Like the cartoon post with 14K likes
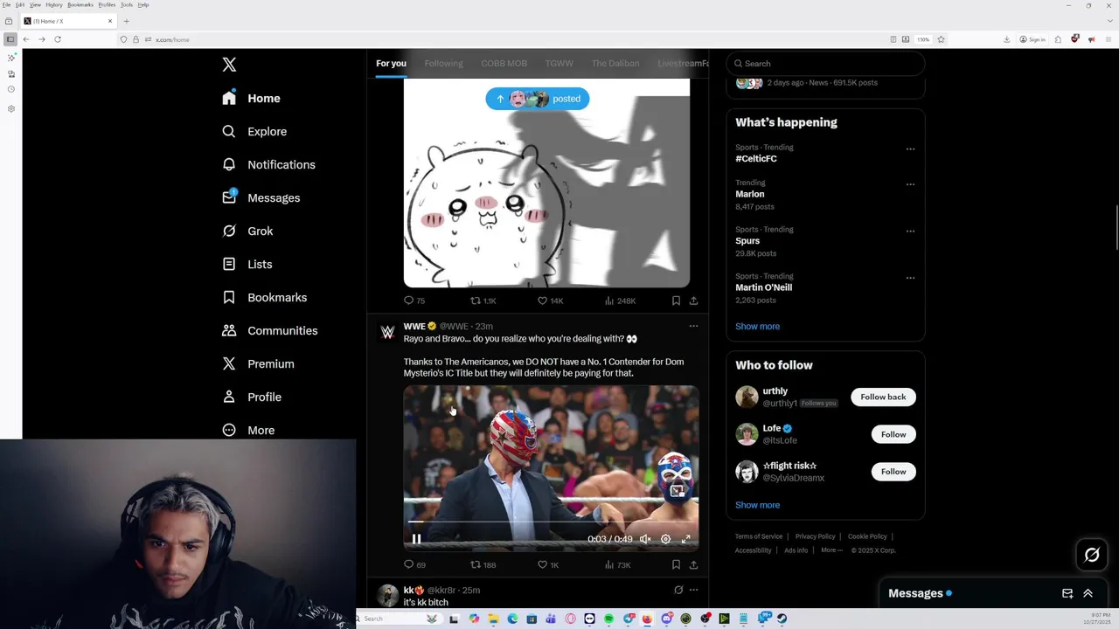Image resolution: width=1119 pixels, height=629 pixels. click(x=550, y=301)
